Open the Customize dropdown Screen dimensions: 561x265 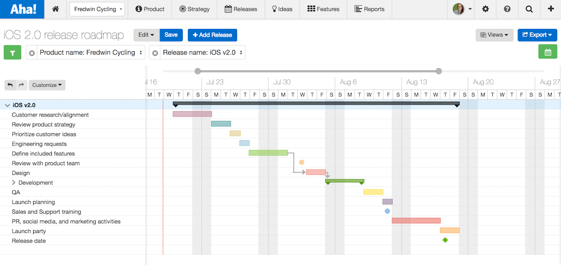[47, 85]
